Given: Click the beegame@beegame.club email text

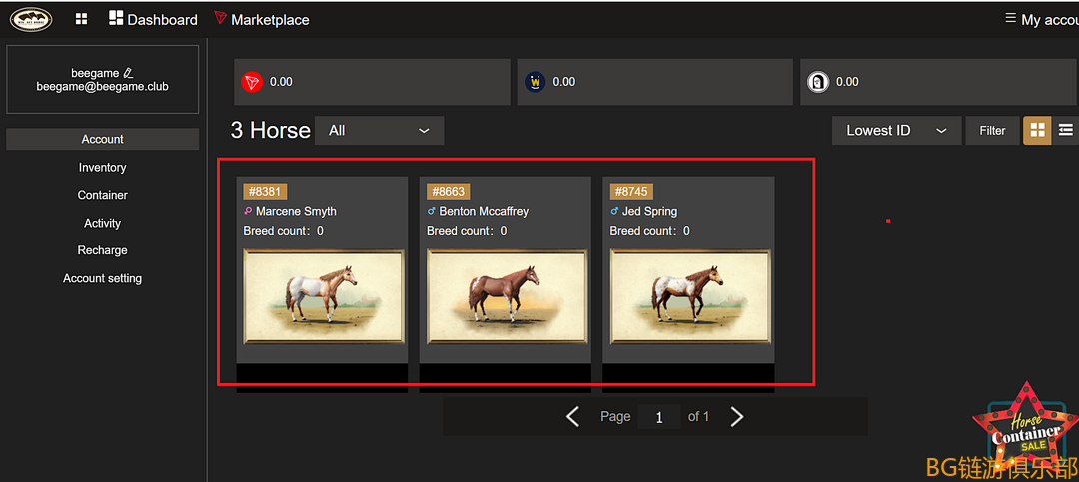Looking at the screenshot, I should coord(103,87).
